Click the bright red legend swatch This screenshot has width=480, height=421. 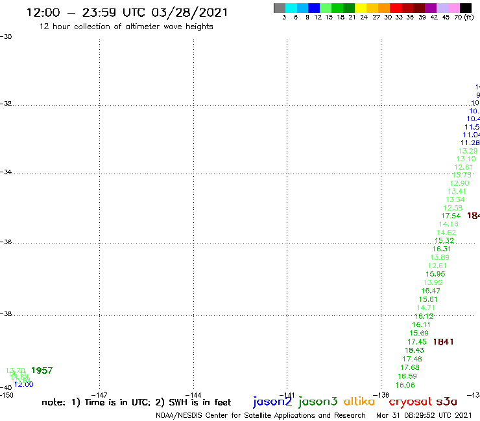(396, 8)
